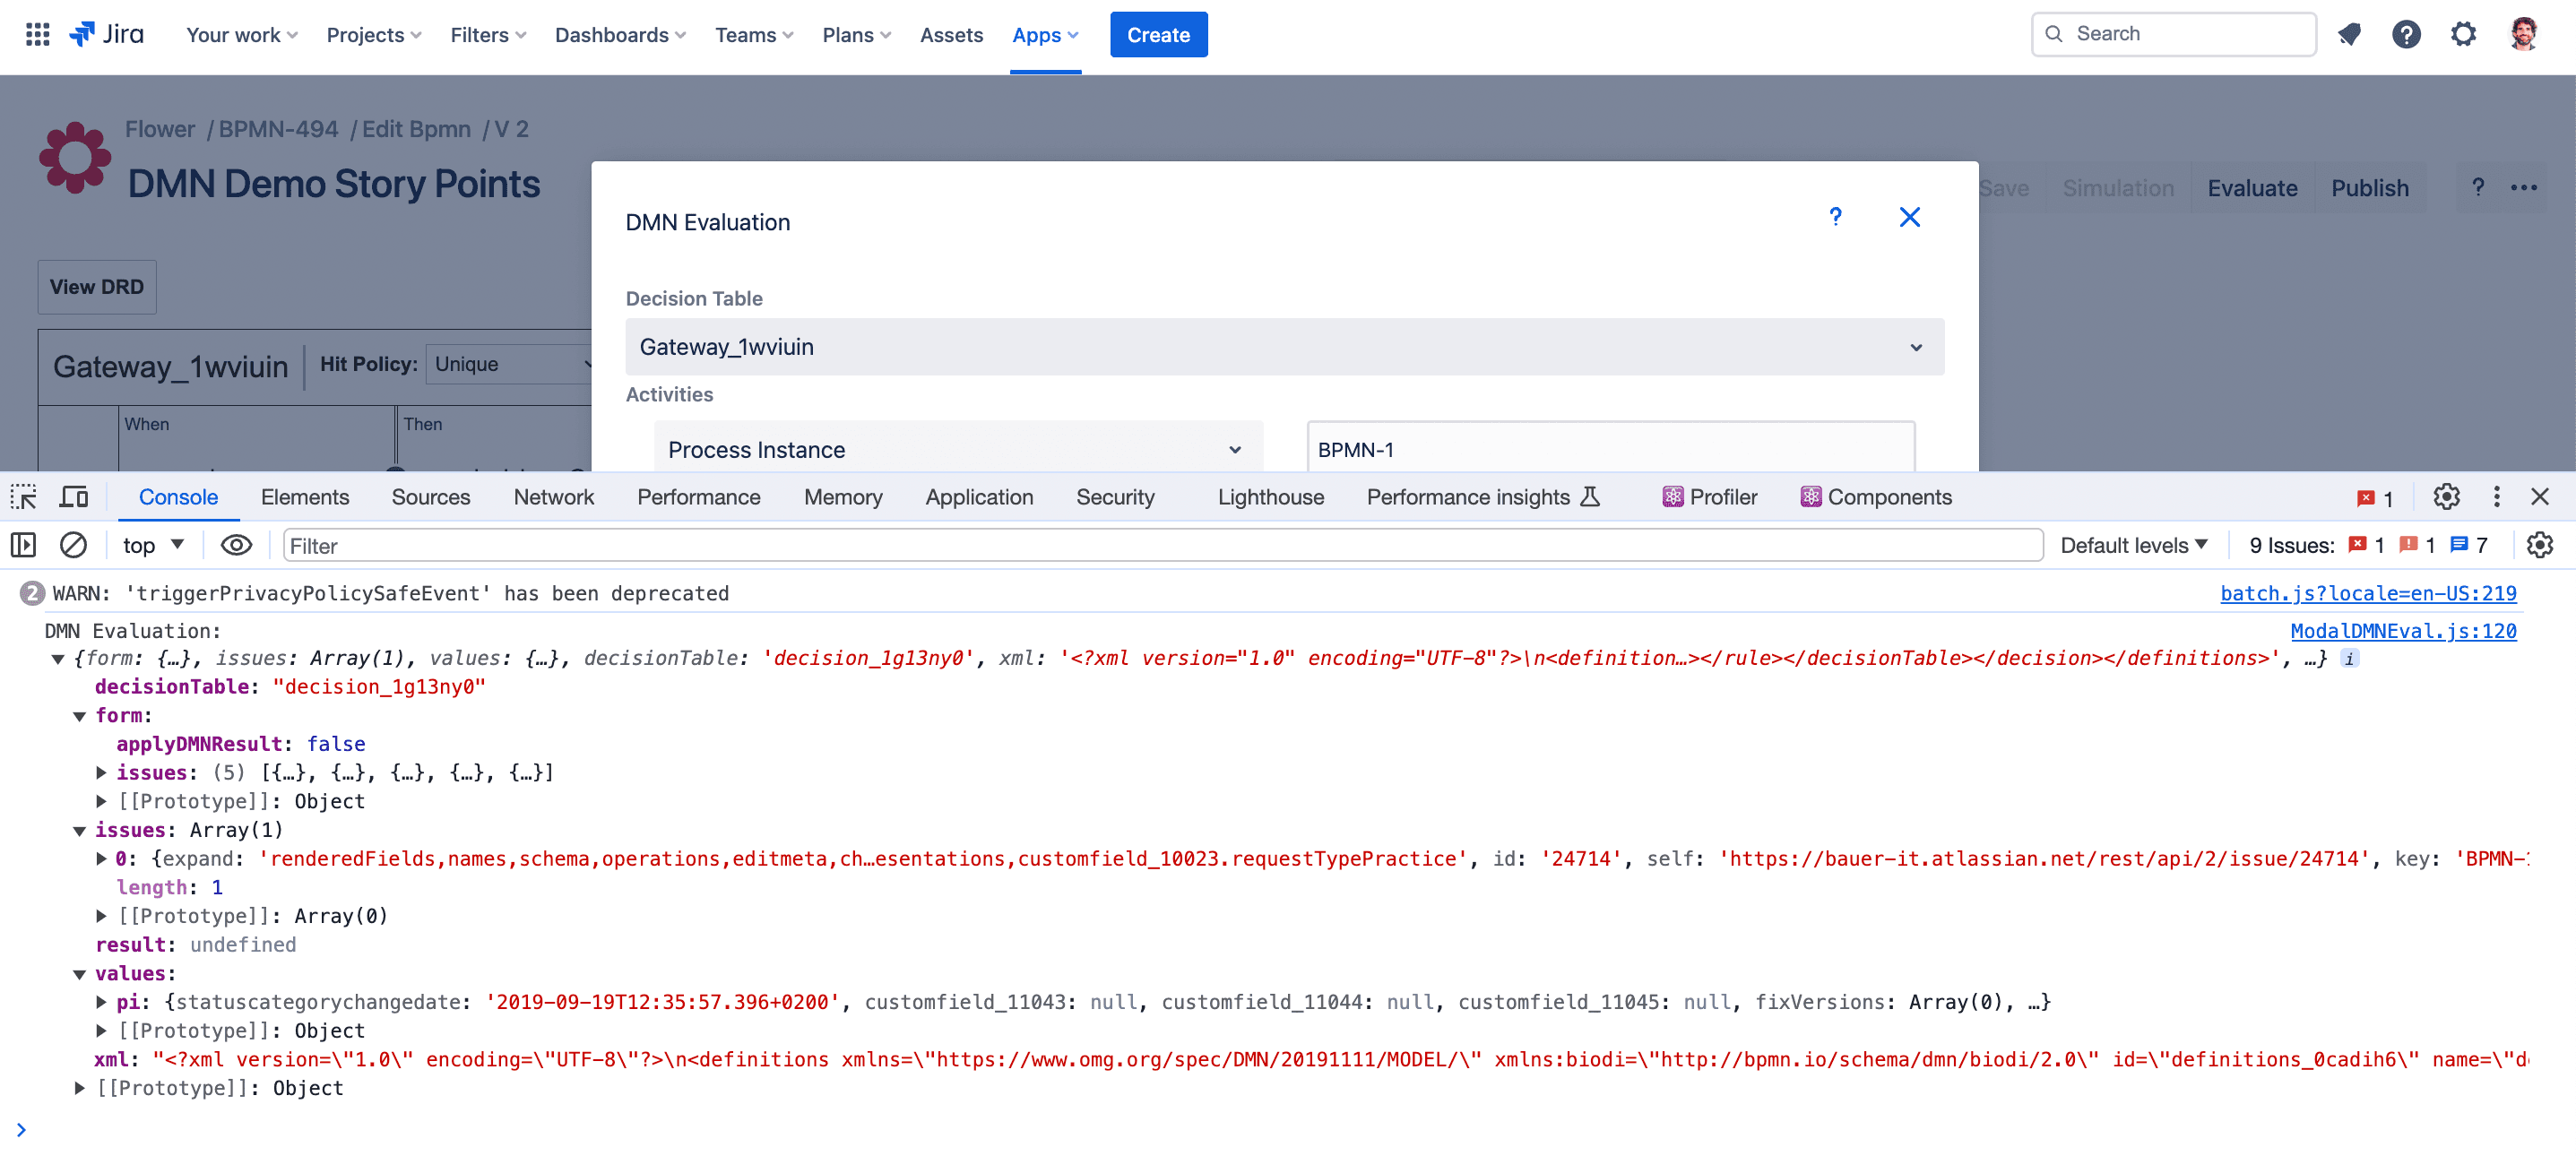Click the blue Create button
2576x1156 pixels.
(1158, 35)
